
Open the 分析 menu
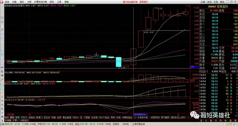point(29,2)
